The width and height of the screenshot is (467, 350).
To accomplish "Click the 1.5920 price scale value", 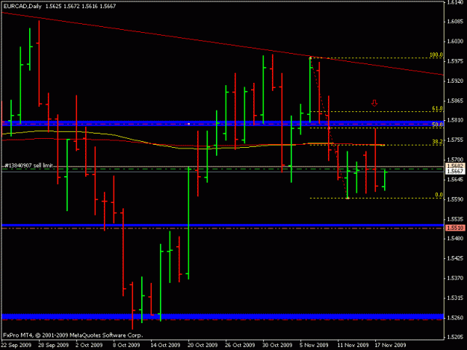I will click(x=455, y=81).
